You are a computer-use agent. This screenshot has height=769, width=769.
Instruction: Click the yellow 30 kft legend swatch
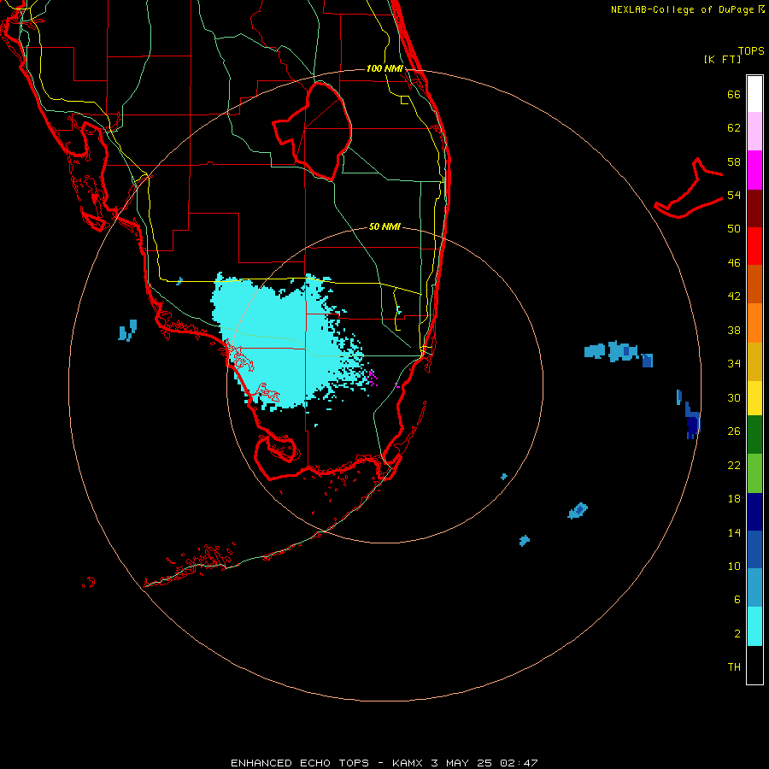click(x=754, y=398)
